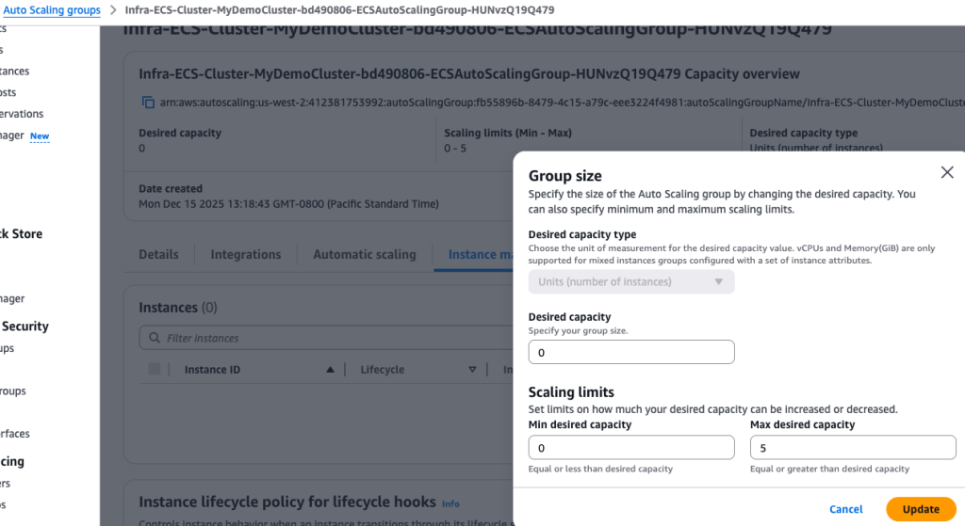
Task: Focus the Desired capacity input field
Action: tap(630, 352)
